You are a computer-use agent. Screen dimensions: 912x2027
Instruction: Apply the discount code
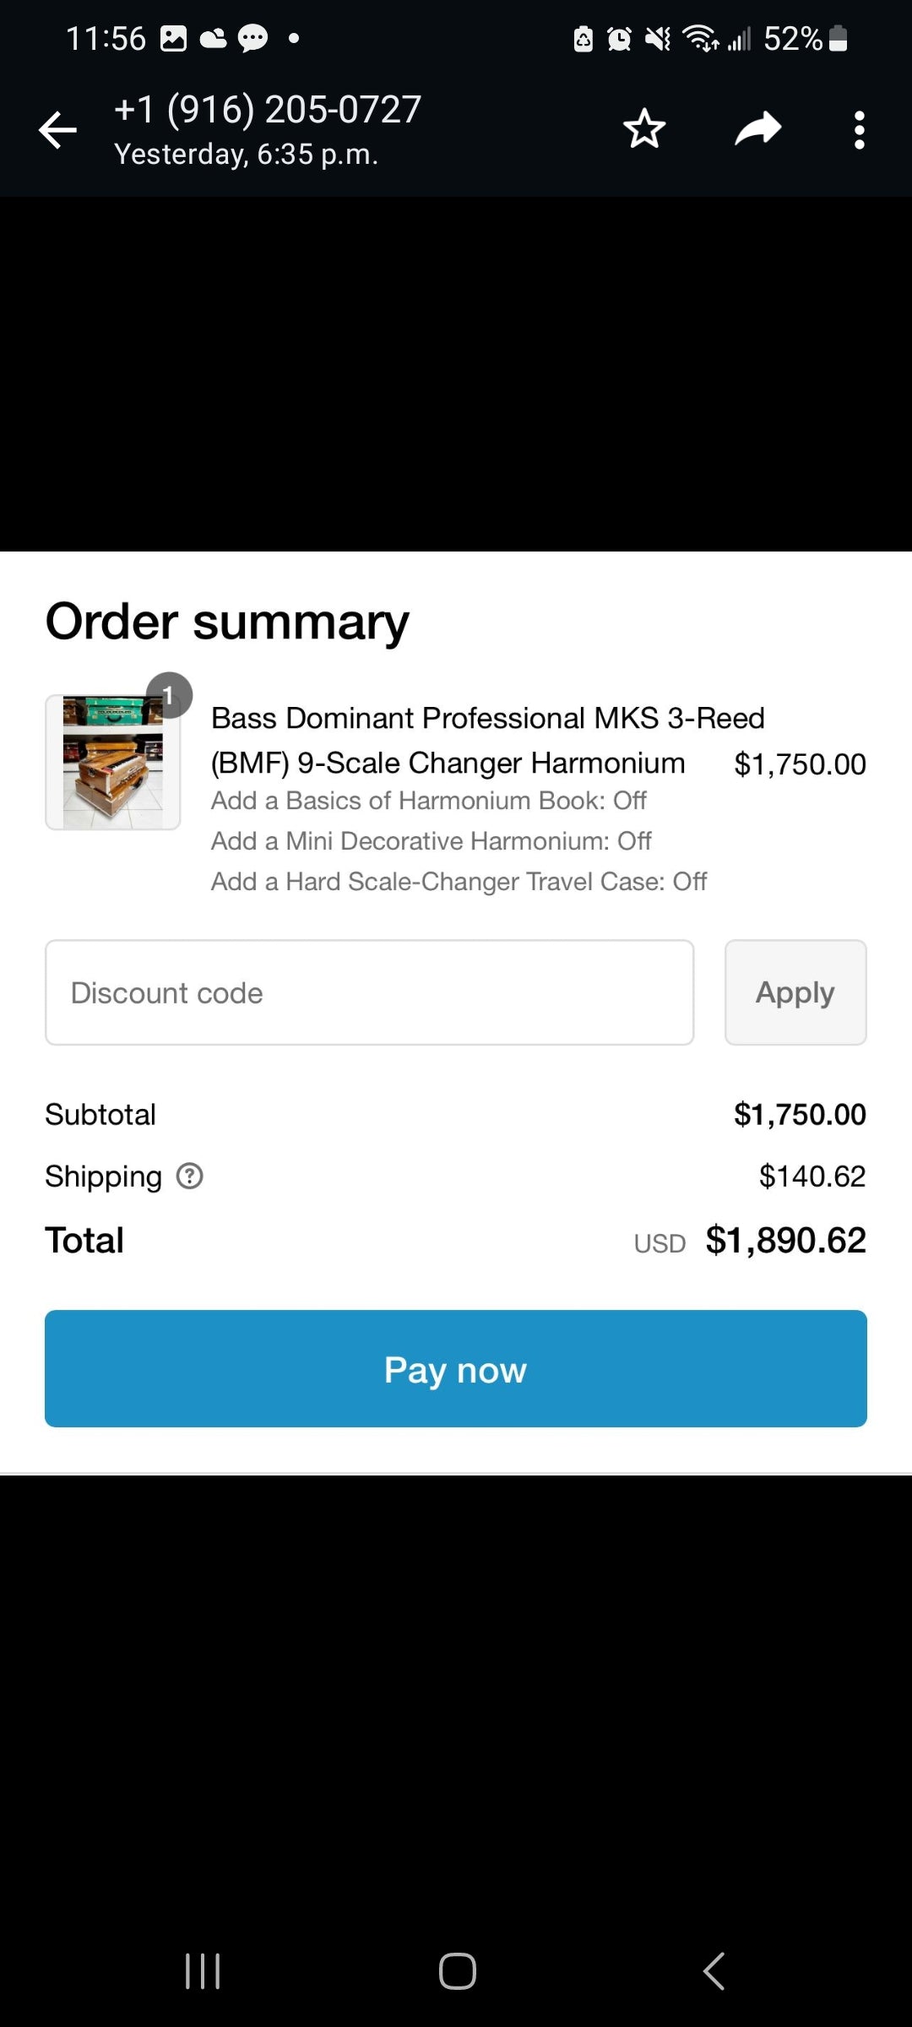pyautogui.click(x=795, y=992)
